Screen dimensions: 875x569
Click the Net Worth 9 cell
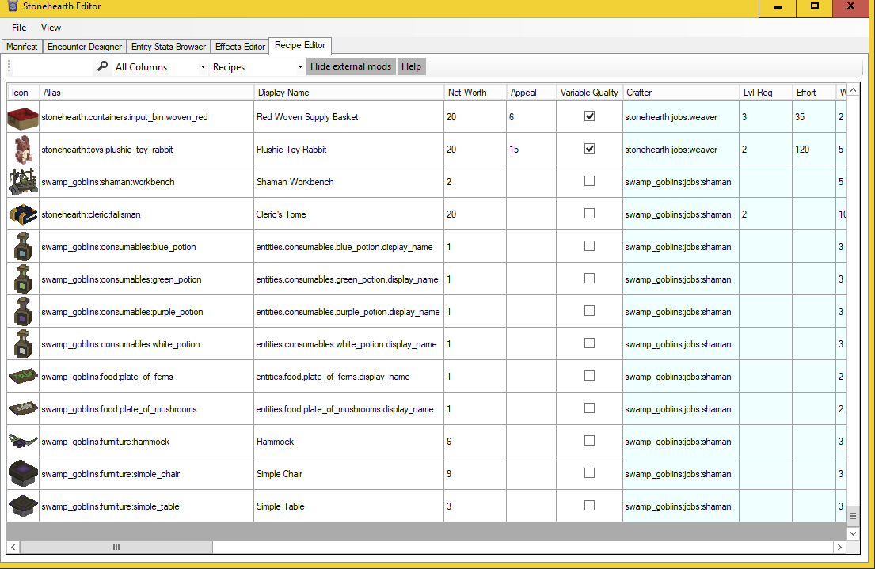tap(475, 473)
